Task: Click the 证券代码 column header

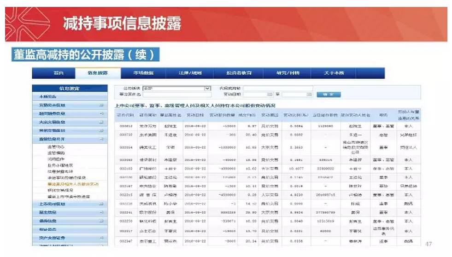Action: [x=125, y=115]
